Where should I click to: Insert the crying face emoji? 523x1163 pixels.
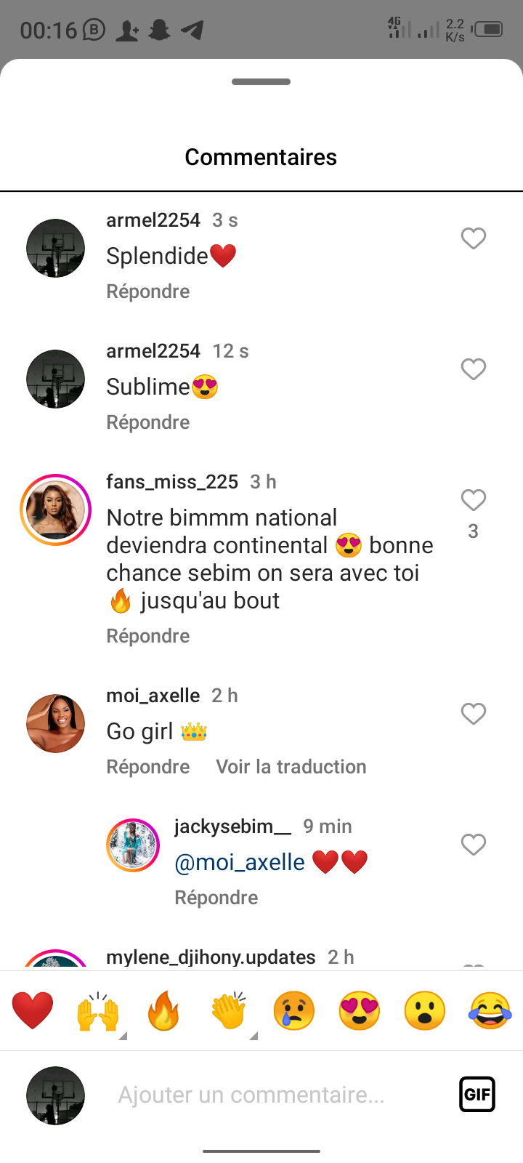[x=294, y=1010]
